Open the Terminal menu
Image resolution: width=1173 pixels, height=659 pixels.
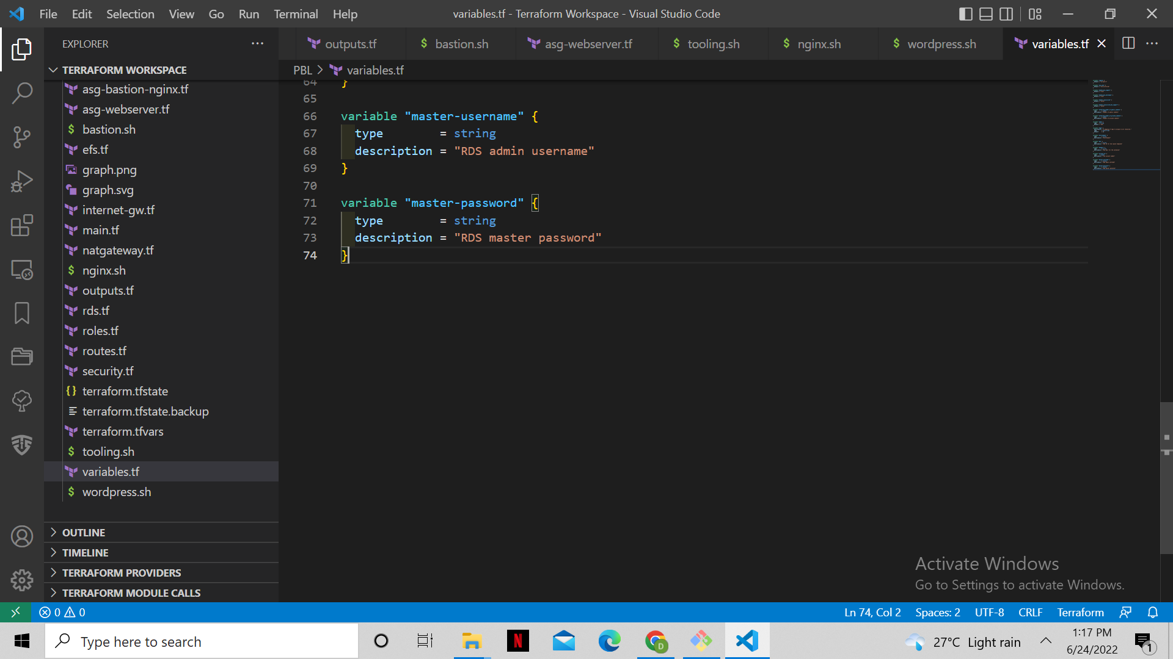[x=295, y=13]
